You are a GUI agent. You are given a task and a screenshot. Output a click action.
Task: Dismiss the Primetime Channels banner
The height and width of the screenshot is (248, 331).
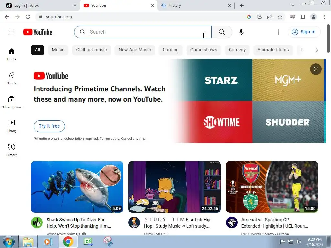point(315,69)
